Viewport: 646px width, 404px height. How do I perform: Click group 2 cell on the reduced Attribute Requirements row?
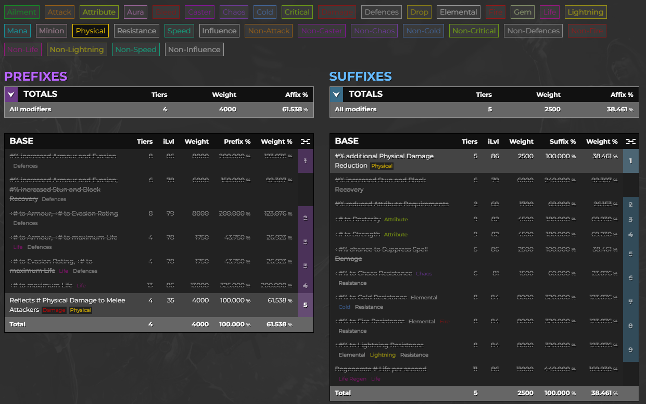coord(631,204)
